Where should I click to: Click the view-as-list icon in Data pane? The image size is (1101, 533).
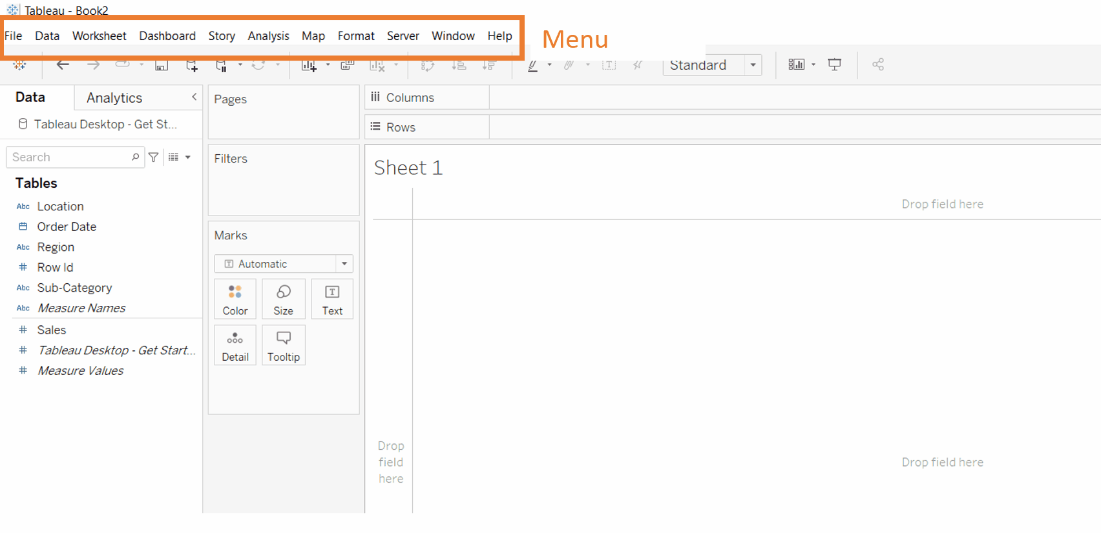click(173, 157)
